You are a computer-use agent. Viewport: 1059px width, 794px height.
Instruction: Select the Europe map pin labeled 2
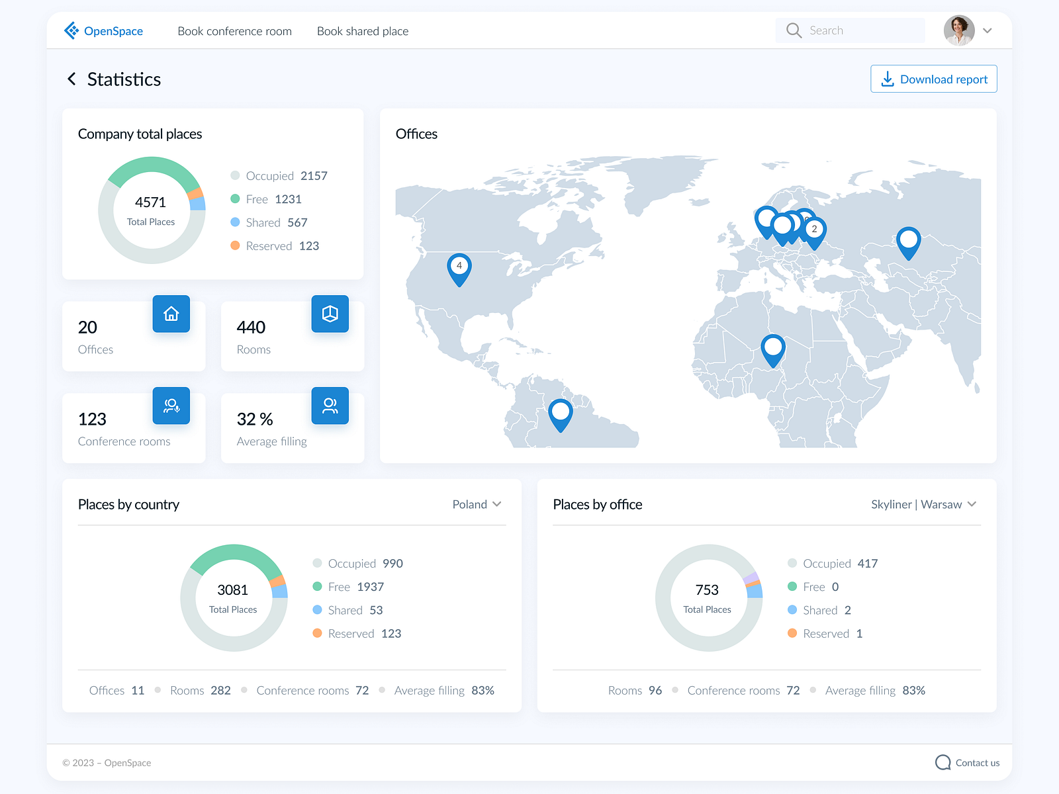814,229
